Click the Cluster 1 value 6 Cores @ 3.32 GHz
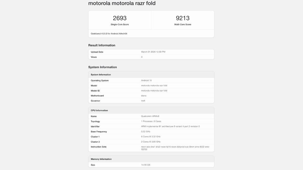This screenshot has height=170, width=303. [x=151, y=137]
